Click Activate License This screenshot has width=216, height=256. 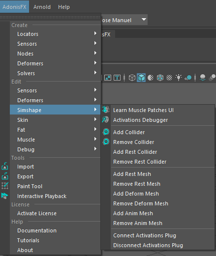click(55, 213)
